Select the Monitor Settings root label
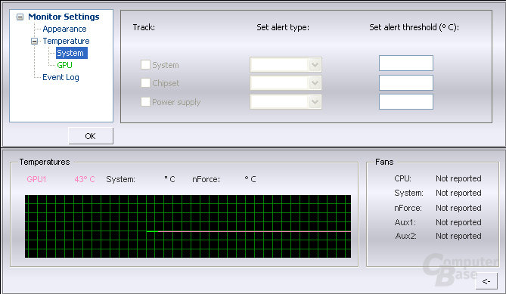The image size is (506, 294). (x=64, y=17)
